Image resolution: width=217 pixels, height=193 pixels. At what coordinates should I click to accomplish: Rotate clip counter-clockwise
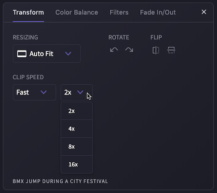coord(114,50)
